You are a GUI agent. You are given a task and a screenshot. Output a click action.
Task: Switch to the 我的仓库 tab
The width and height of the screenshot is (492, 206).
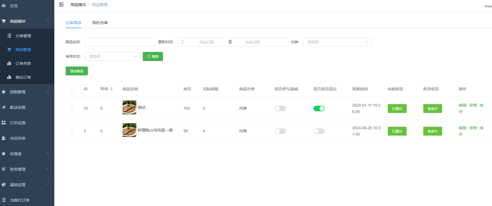click(x=100, y=23)
